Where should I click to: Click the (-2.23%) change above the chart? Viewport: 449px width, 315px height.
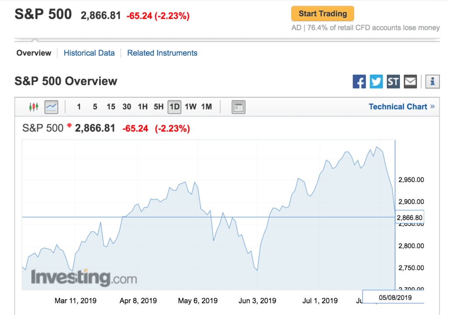(x=172, y=129)
